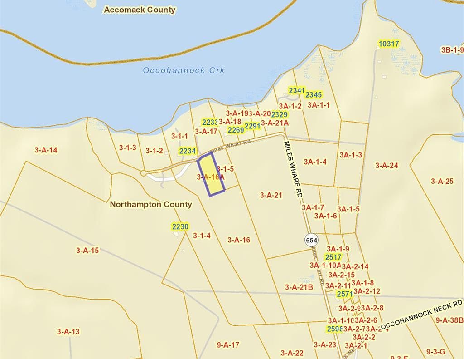Click address marker 2571
The width and height of the screenshot is (464, 359).
click(344, 294)
